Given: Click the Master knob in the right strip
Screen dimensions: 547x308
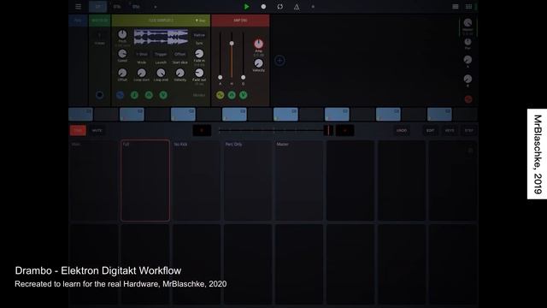Looking at the screenshot, I should (x=468, y=23).
